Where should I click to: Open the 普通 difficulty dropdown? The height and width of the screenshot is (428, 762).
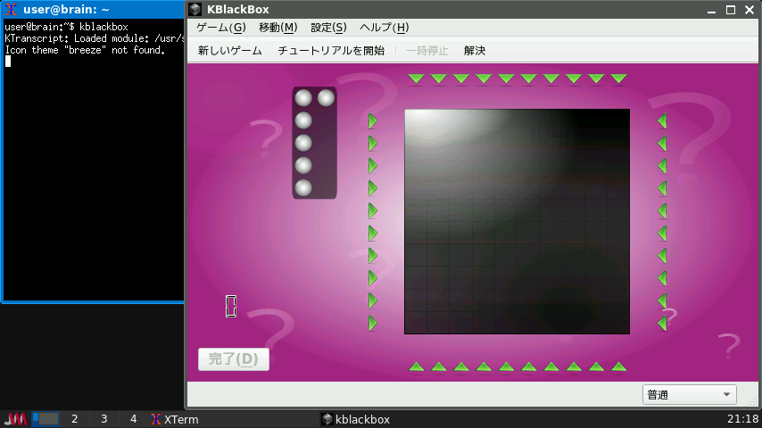689,395
